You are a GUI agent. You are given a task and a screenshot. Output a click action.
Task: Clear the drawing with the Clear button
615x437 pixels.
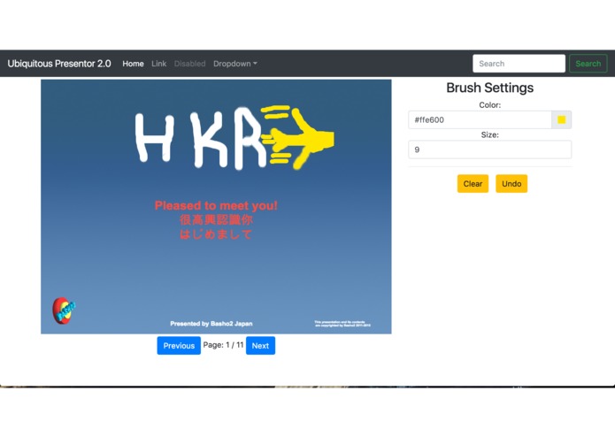pos(473,184)
